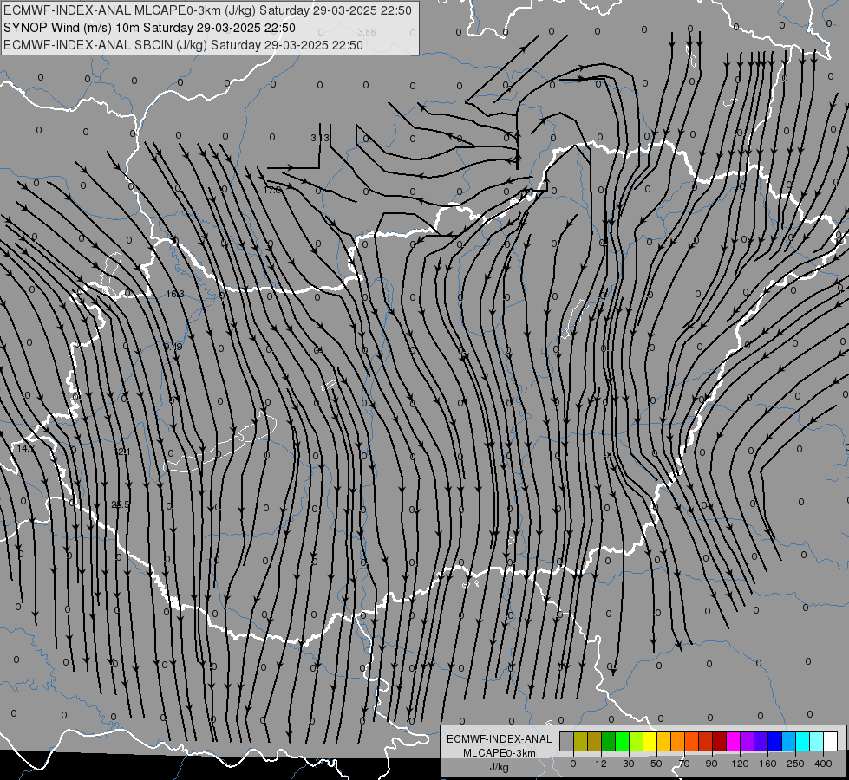The image size is (849, 780).
Task: Click the legend scale value 90
Action: click(711, 764)
